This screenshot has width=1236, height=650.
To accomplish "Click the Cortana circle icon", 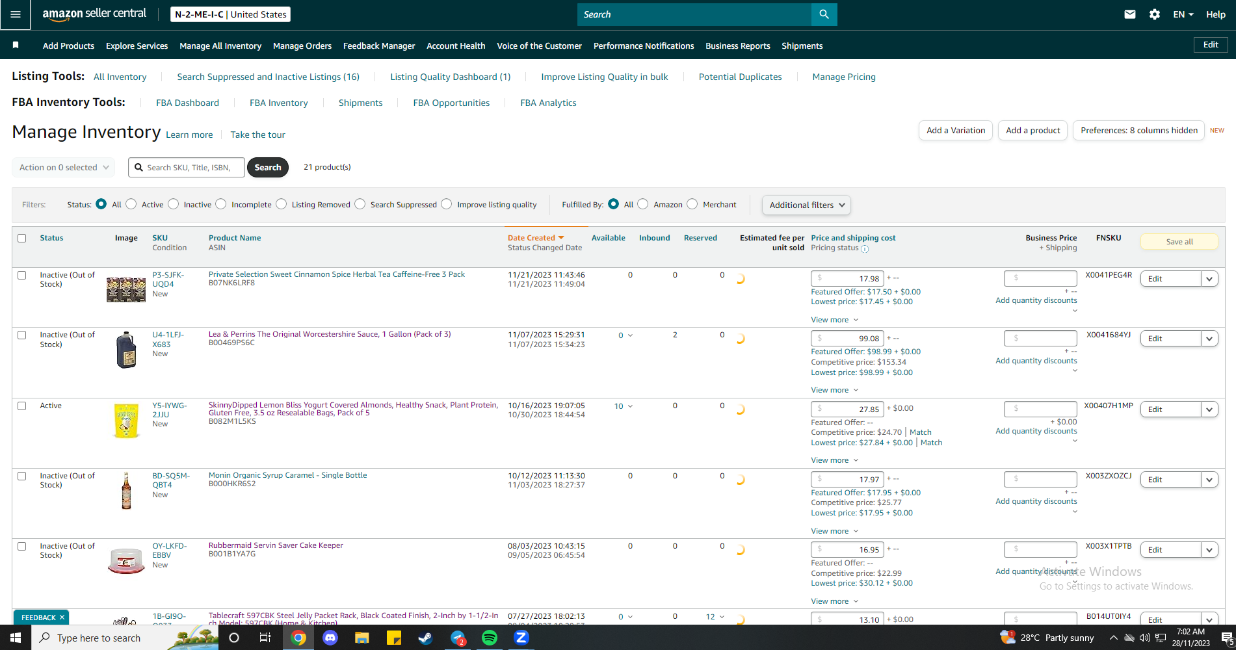I will [234, 638].
